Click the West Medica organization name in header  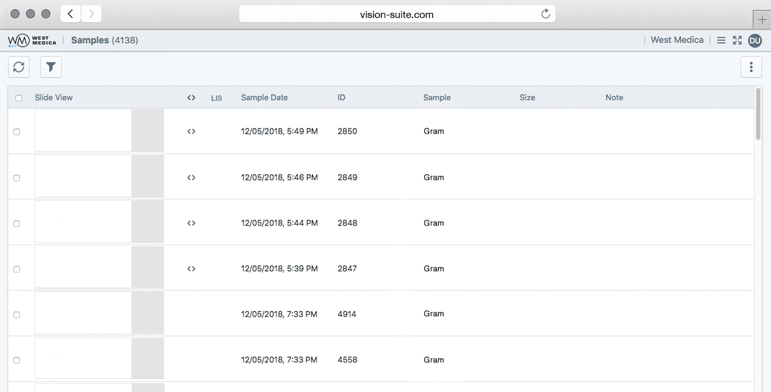pos(677,40)
